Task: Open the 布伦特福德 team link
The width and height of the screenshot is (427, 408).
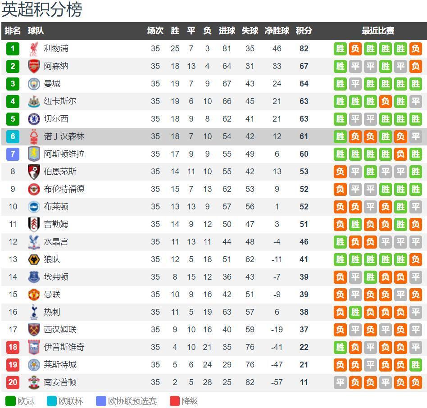Action: pyautogui.click(x=64, y=189)
